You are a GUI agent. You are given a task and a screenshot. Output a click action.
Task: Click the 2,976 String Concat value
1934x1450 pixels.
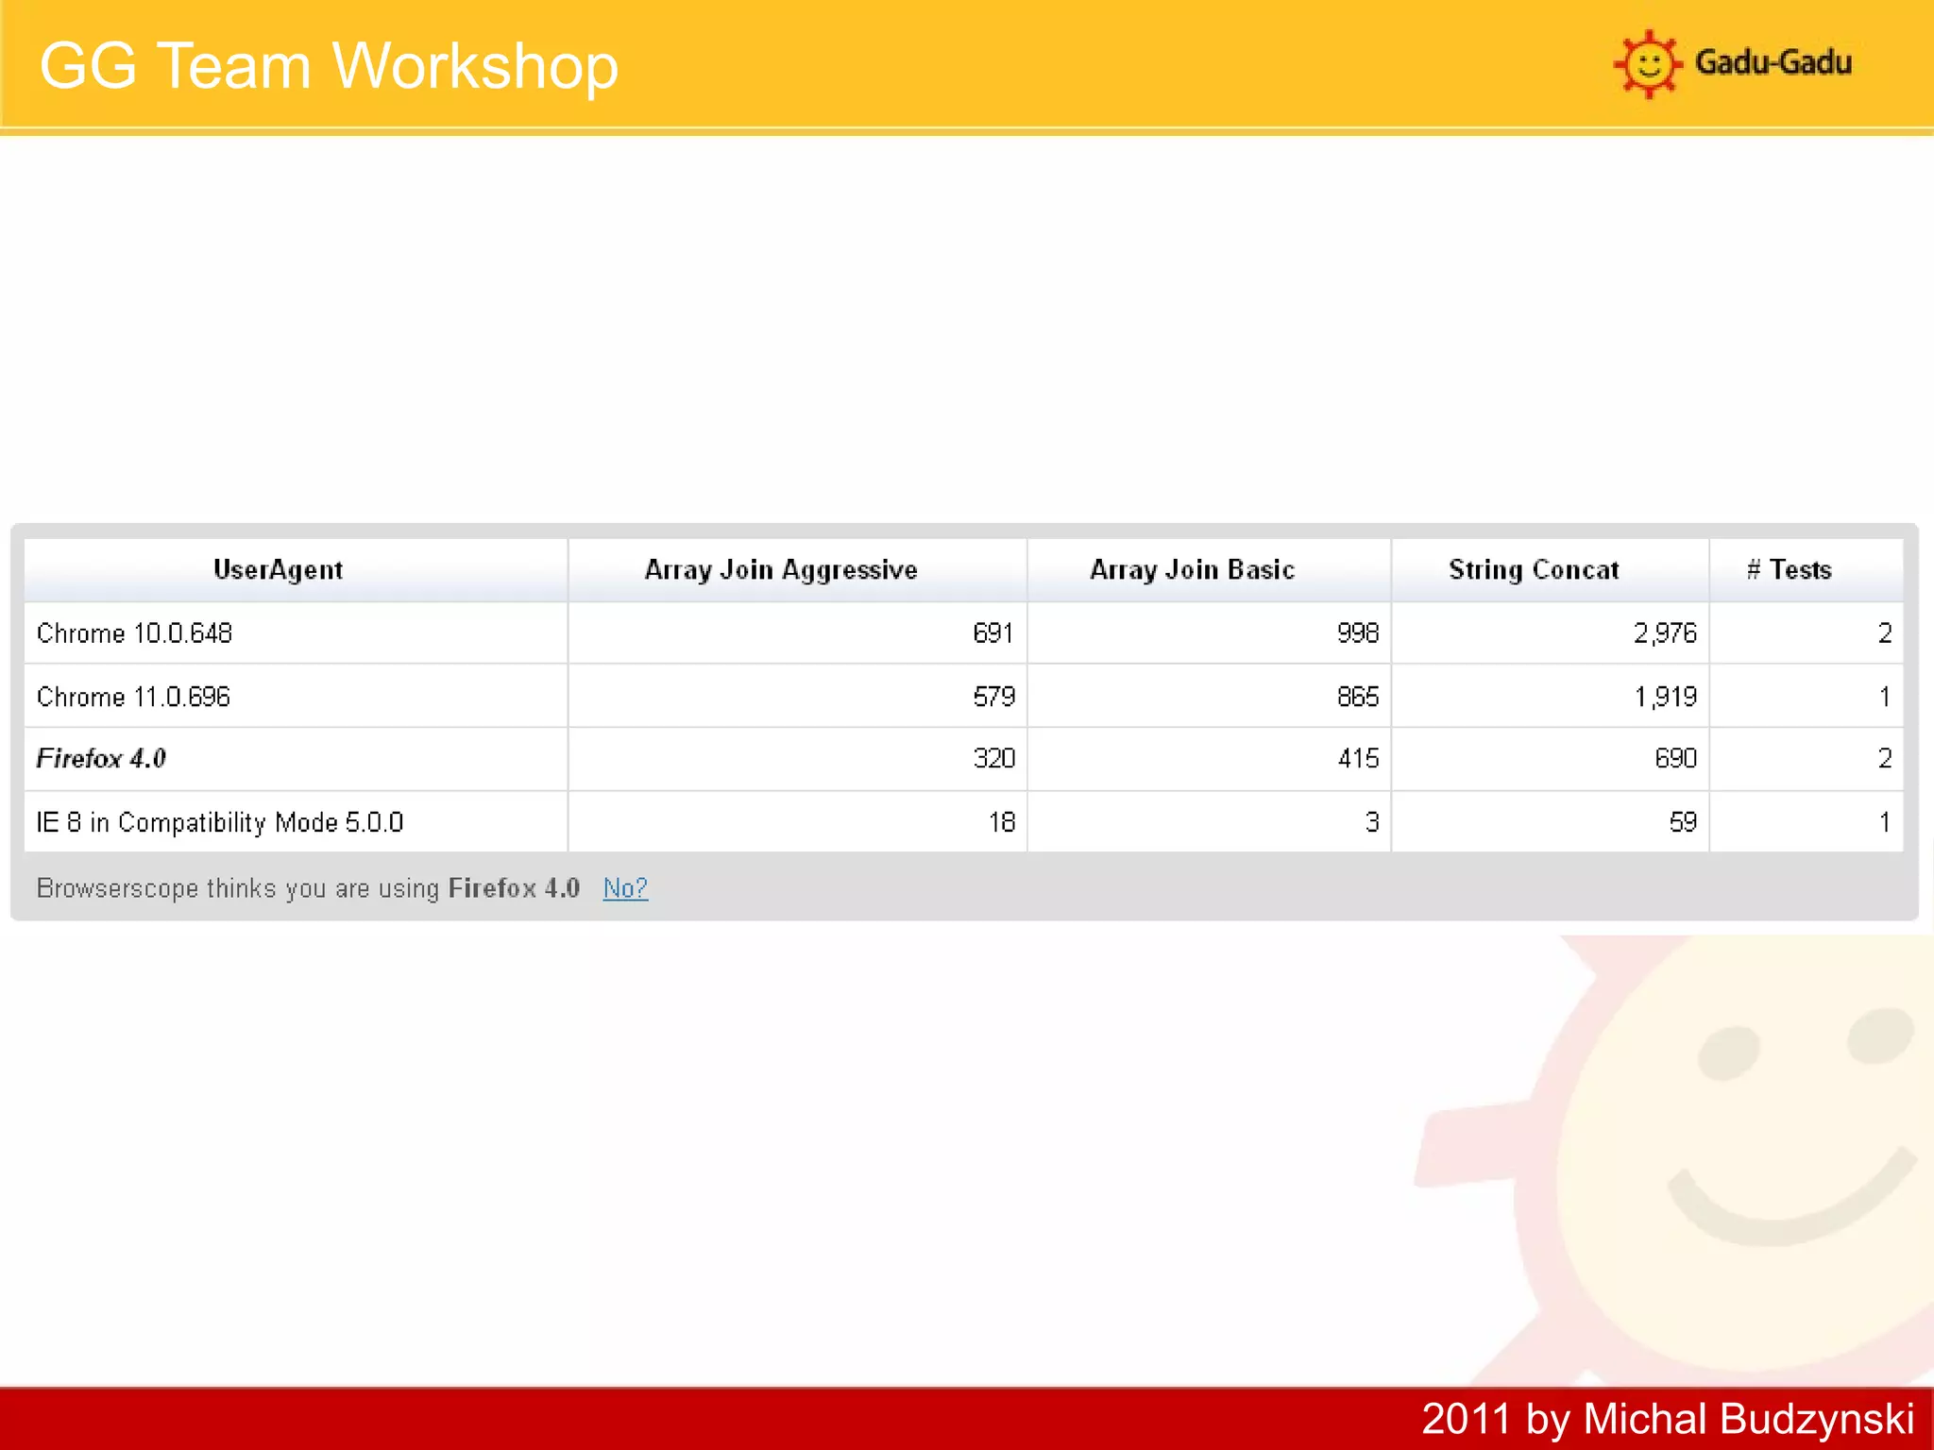click(1665, 632)
